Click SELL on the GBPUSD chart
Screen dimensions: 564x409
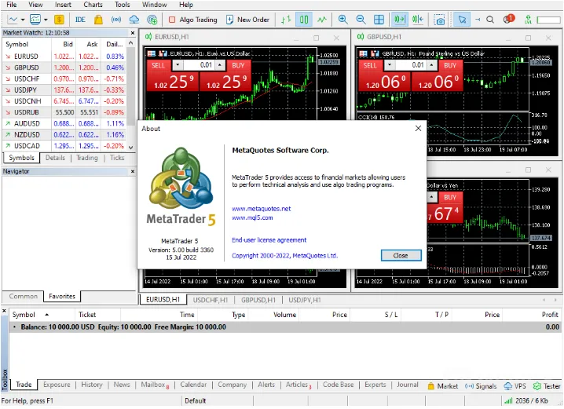(x=370, y=65)
